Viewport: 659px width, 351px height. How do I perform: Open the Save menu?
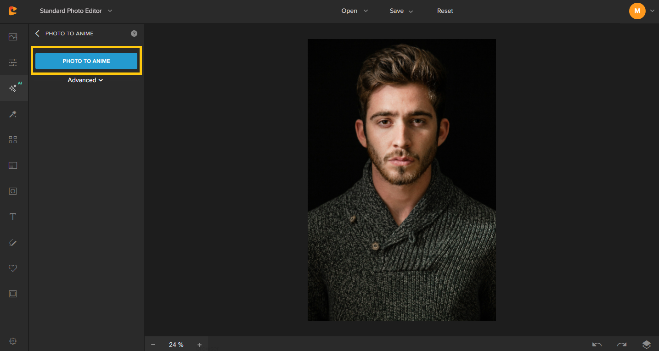click(x=401, y=11)
